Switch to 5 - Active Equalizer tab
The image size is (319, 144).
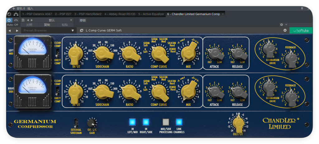pyautogui.click(x=151, y=14)
